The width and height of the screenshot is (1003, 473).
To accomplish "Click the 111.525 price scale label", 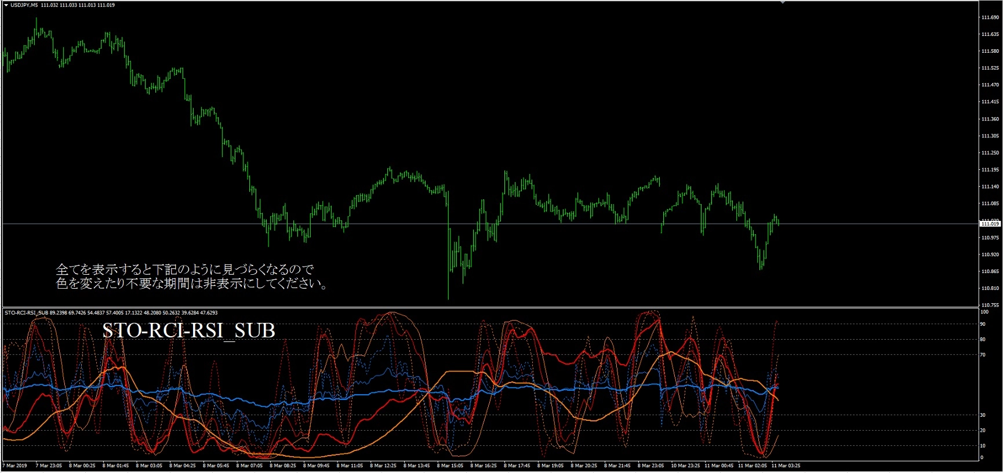I will 990,68.
